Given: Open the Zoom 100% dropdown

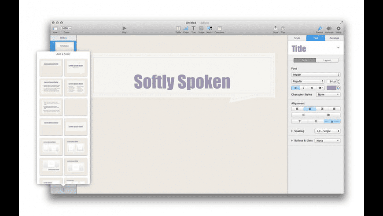Looking at the screenshot, I should pyautogui.click(x=66, y=28).
